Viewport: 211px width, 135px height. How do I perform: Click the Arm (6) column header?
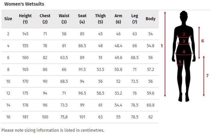pyautogui.click(x=118, y=19)
